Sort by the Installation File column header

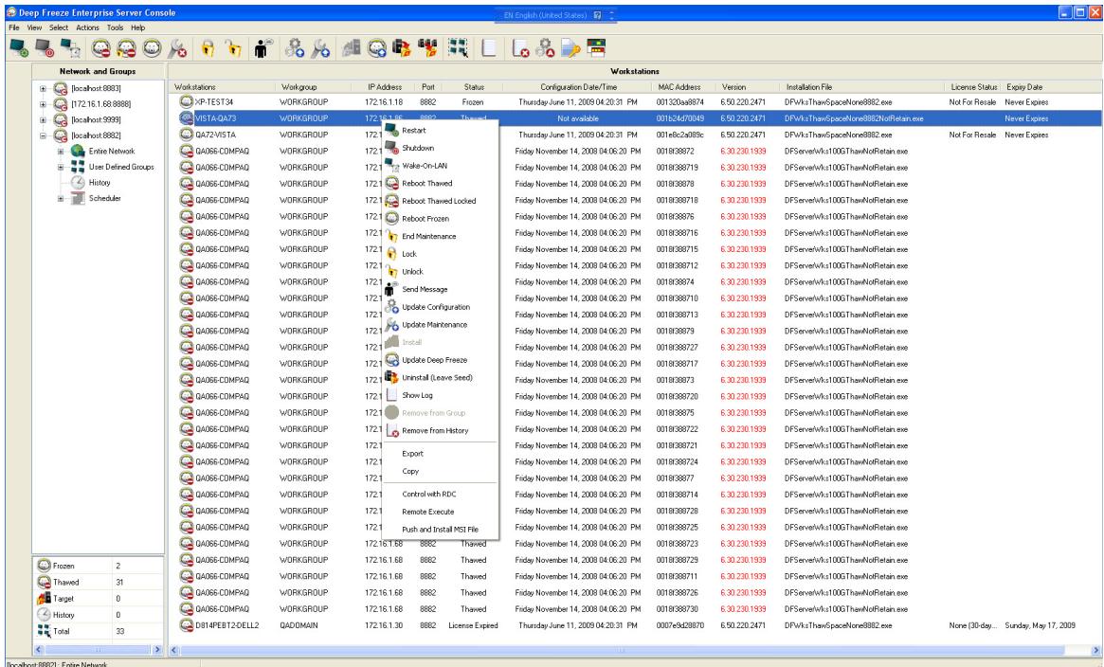pos(862,87)
